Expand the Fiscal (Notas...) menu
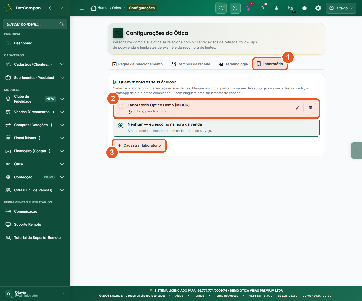The width and height of the screenshot is (362, 301). (x=35, y=138)
